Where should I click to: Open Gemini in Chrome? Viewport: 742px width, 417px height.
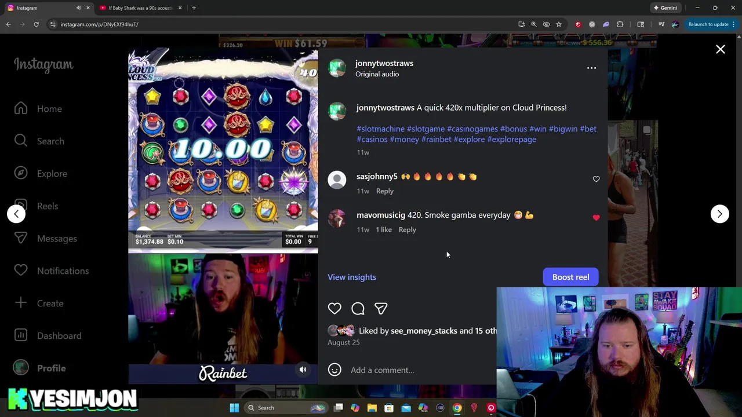(665, 8)
